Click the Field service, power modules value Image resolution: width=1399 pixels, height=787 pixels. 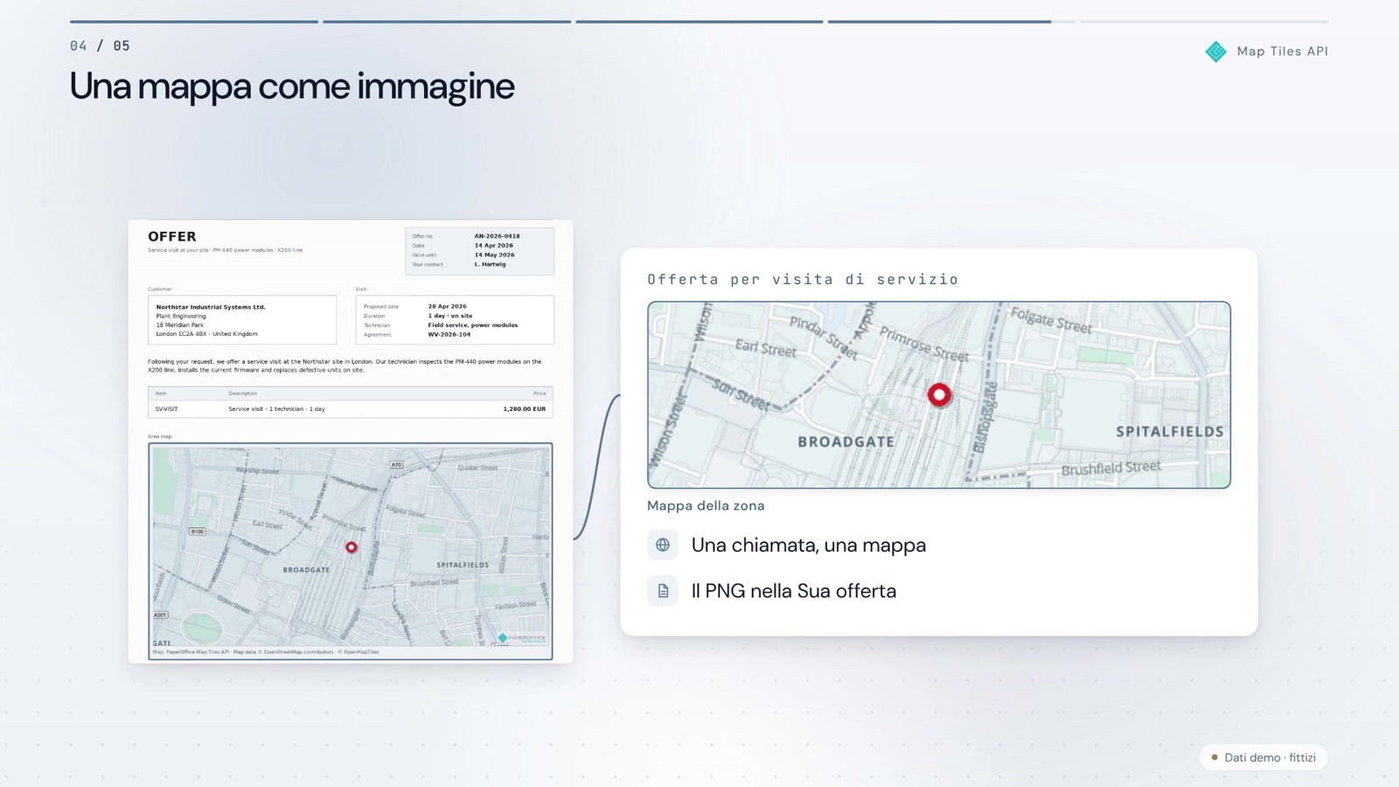click(x=473, y=325)
